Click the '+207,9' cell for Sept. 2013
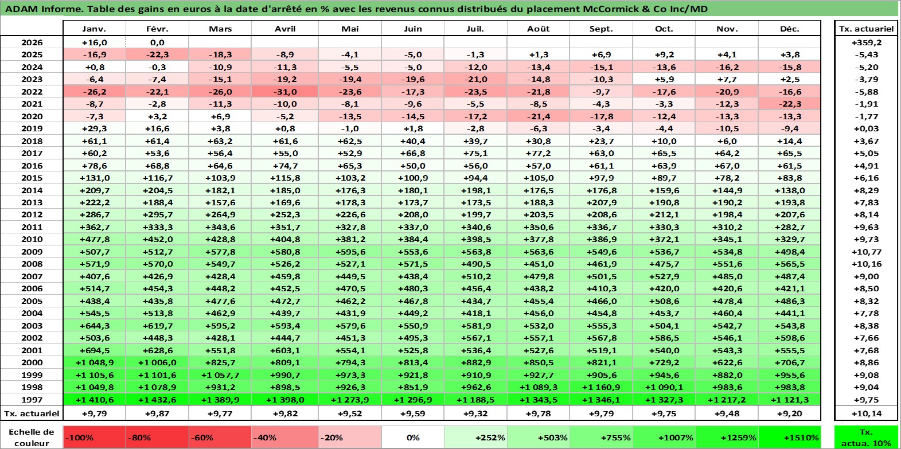Viewport: 901px width, 449px height. pos(601,202)
